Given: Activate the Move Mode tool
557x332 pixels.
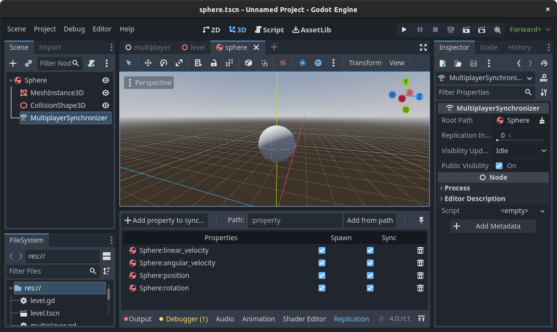Looking at the screenshot, I should 148,63.
